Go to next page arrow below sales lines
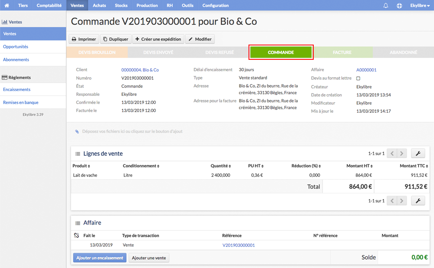 pyautogui.click(x=402, y=200)
